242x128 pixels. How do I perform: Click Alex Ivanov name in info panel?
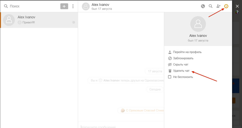tap(198, 36)
